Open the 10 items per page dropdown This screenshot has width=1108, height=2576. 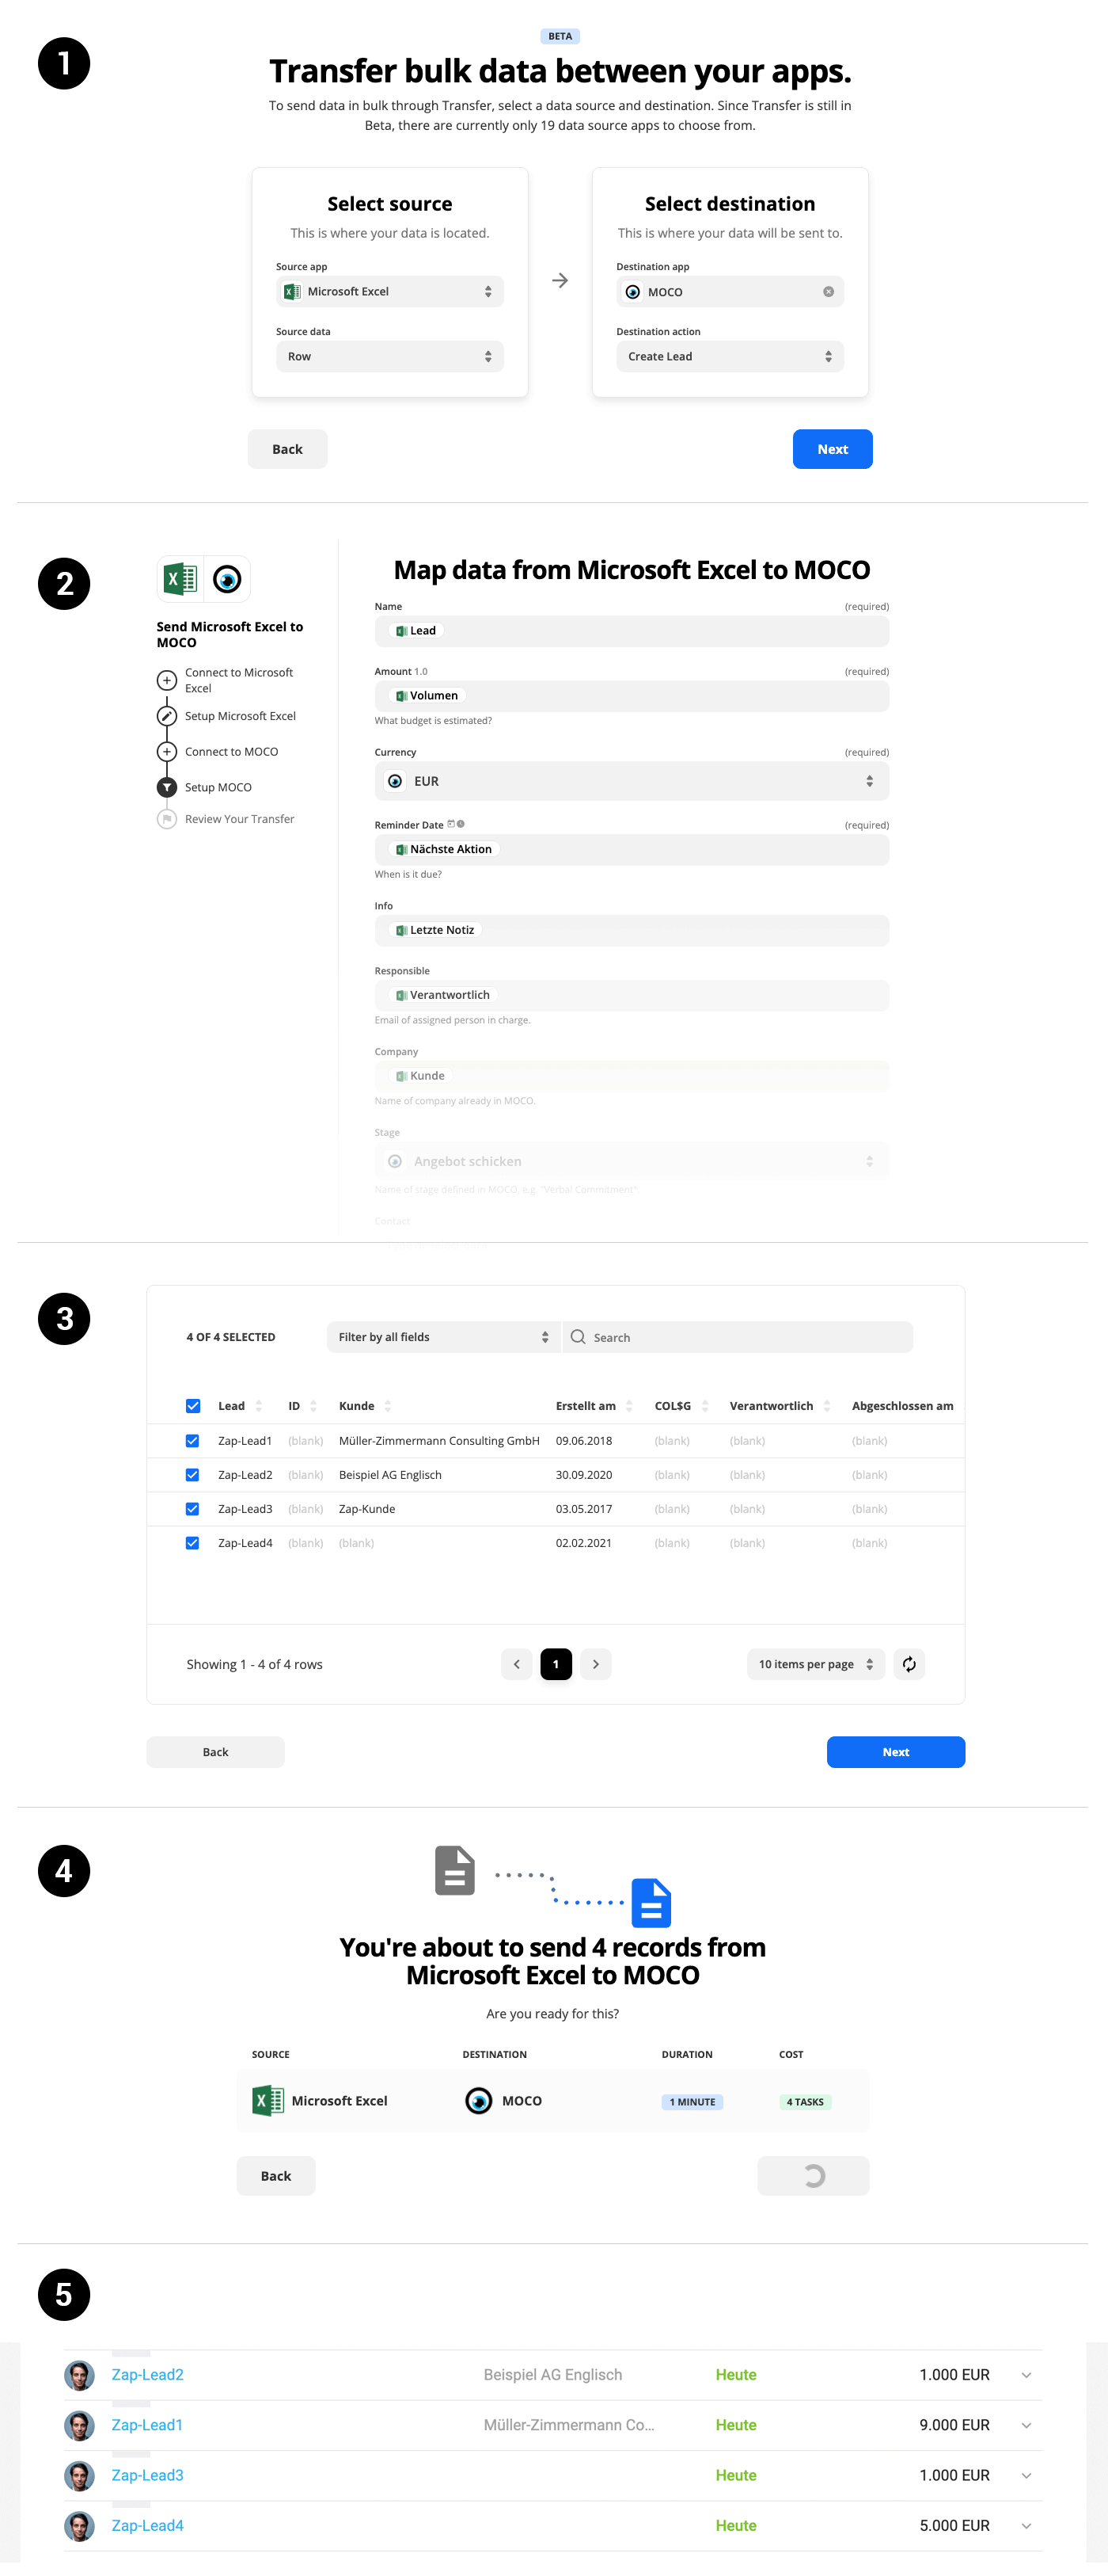tap(816, 1664)
